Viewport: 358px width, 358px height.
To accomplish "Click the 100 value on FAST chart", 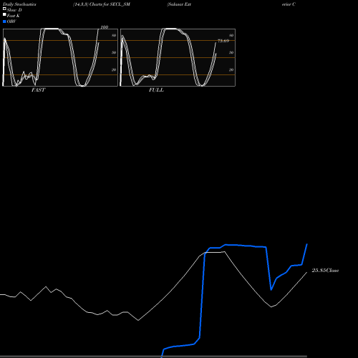I will coord(105,27).
